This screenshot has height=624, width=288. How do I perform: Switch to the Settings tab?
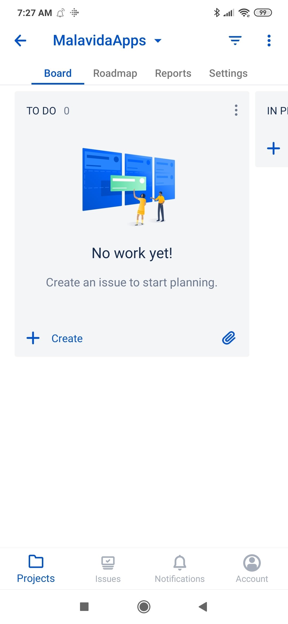pos(228,73)
